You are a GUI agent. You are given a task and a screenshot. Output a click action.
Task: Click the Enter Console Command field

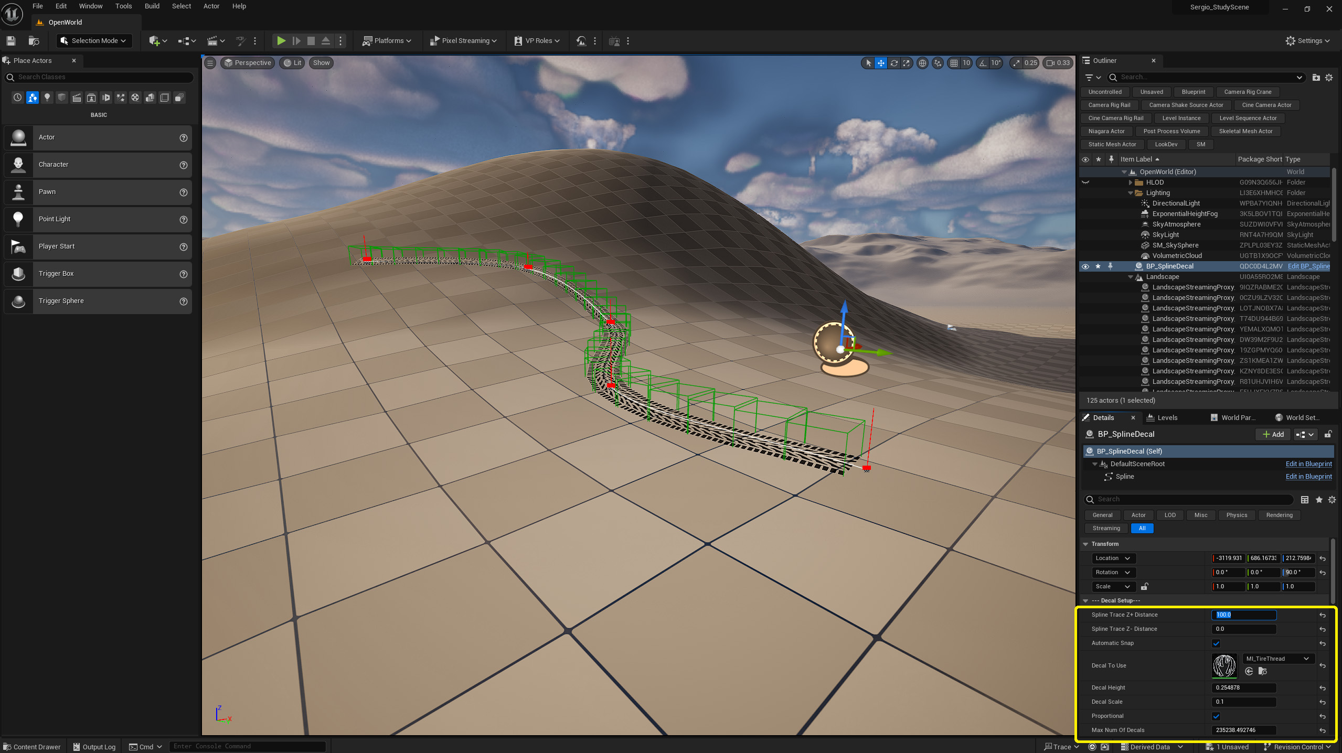click(x=247, y=746)
